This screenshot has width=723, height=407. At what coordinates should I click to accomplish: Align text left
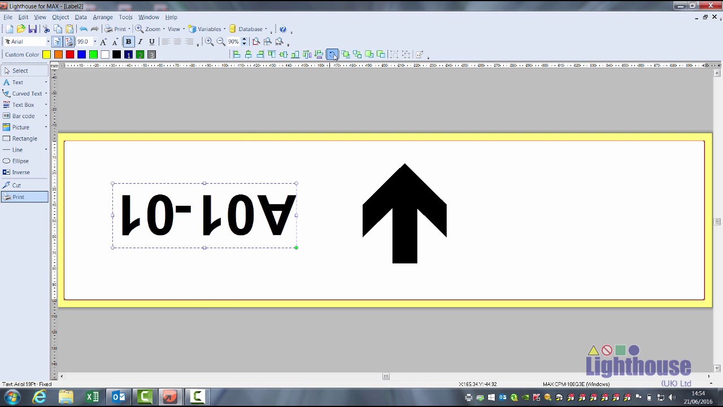165,42
